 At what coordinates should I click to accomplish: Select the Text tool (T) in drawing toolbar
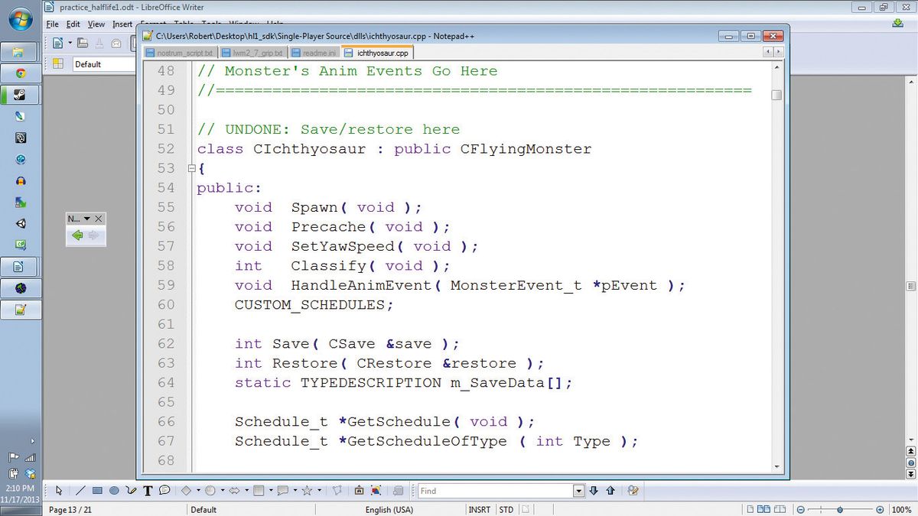tap(148, 491)
